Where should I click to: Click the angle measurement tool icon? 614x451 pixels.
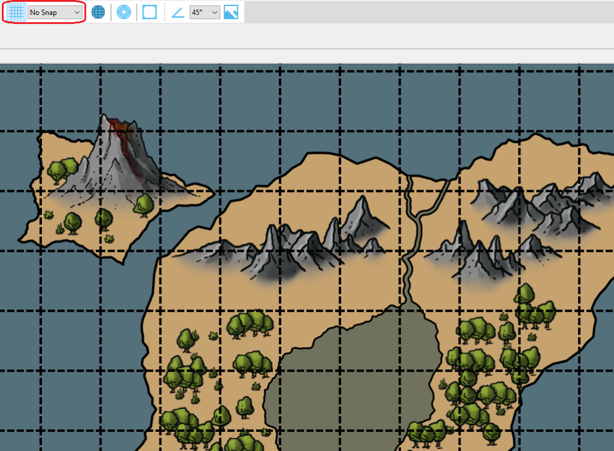pos(177,12)
